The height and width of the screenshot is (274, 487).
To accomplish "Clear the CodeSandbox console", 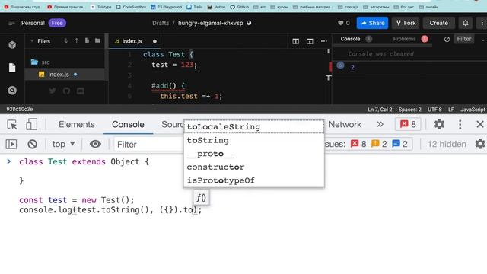I will [447, 39].
